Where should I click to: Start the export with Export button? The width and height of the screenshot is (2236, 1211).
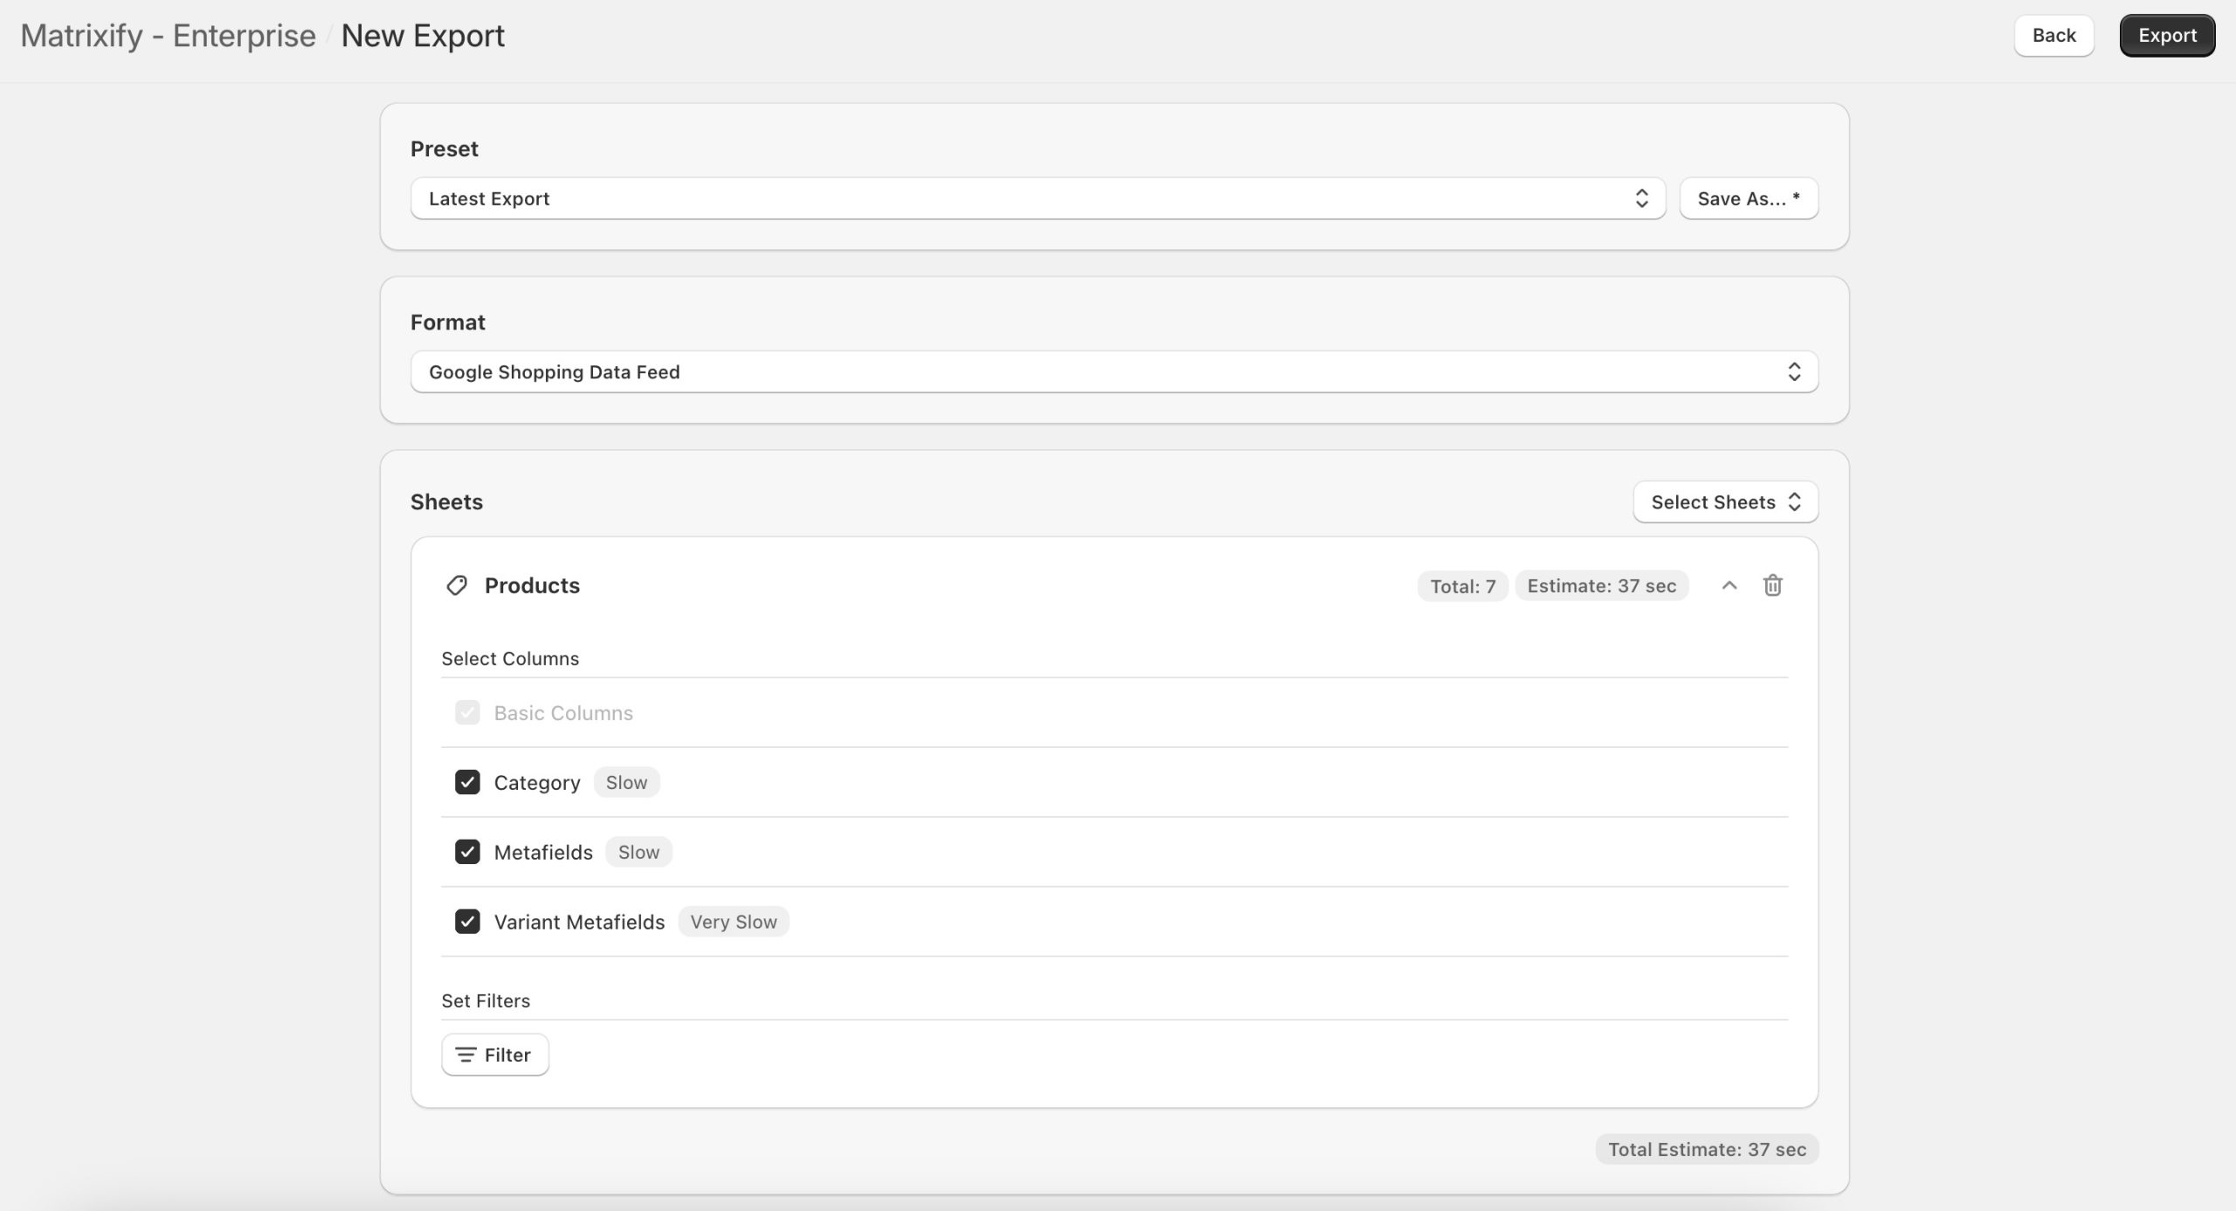click(x=2167, y=35)
